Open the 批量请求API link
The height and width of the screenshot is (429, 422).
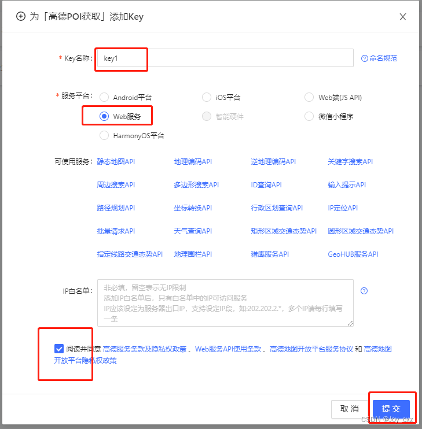(x=116, y=231)
